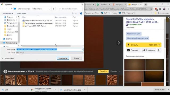Click horizontal scrollbar in file list
Viewport: 170px width, 95px height.
46,46
